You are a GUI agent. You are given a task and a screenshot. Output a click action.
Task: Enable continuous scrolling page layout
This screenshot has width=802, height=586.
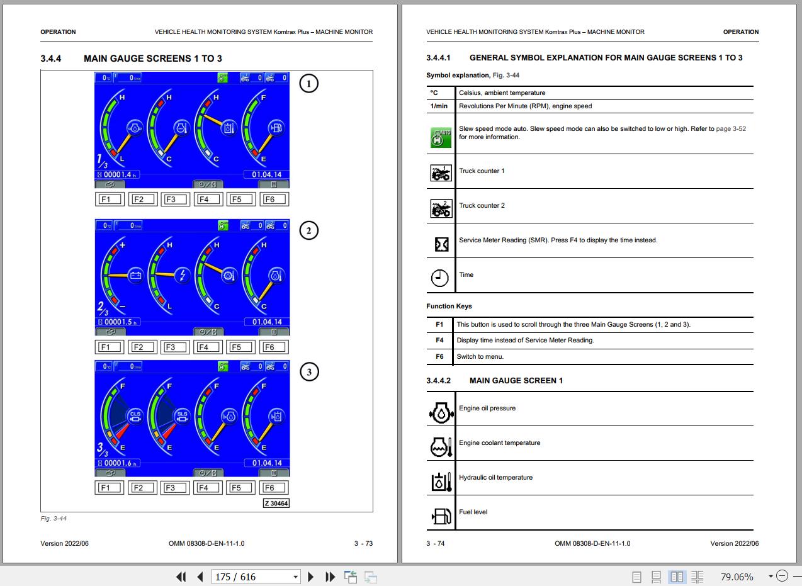(x=656, y=577)
